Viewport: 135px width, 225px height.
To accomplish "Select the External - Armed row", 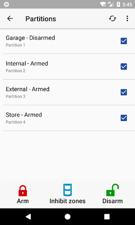I will (67, 92).
